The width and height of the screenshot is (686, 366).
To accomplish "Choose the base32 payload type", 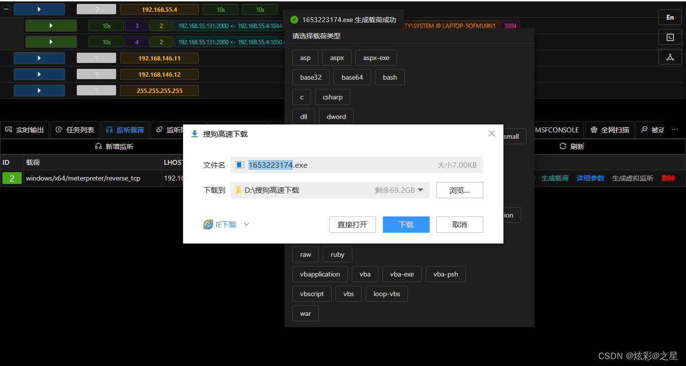I will pyautogui.click(x=311, y=77).
